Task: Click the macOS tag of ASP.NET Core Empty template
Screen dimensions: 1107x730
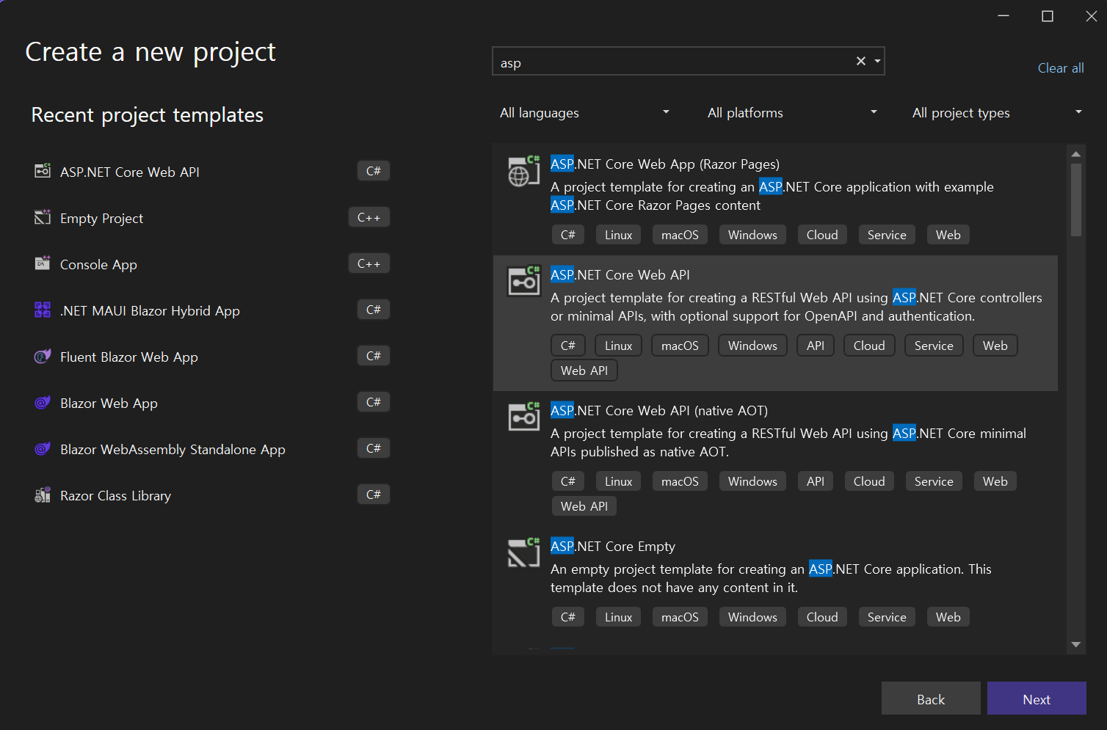Action: (x=680, y=617)
